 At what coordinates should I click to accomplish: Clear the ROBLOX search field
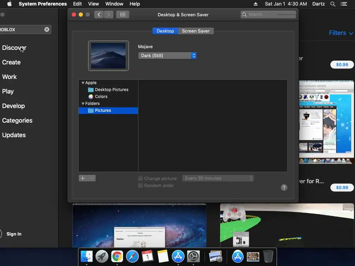47,29
